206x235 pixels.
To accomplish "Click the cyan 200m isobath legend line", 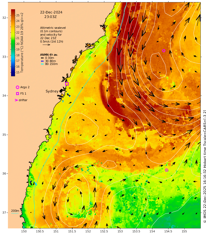I will [15, 213].
